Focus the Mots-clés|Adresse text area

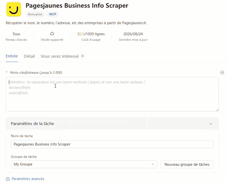click(112, 94)
